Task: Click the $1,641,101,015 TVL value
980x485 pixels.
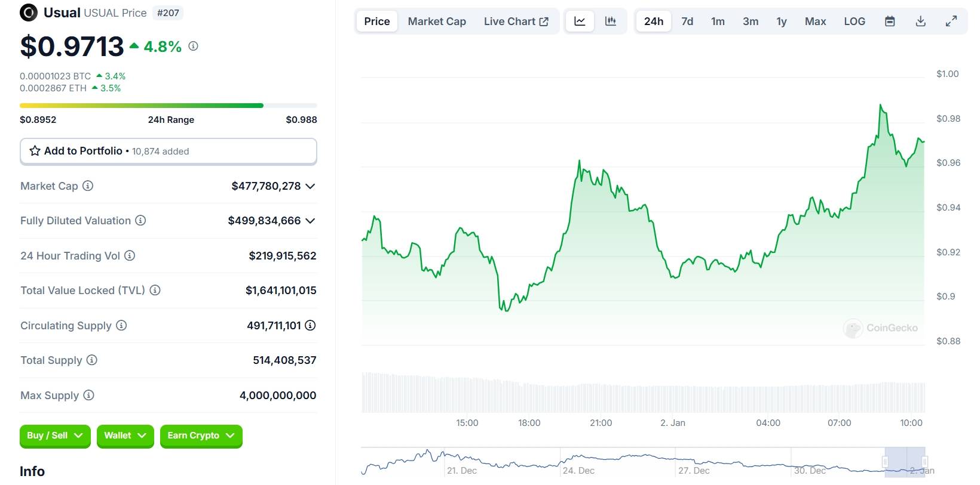Action: (x=281, y=291)
